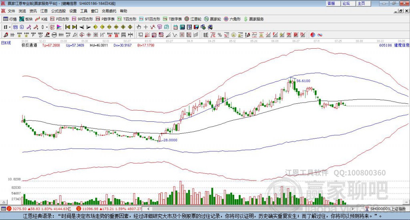Select the crosshair cursor tool
The height and width of the screenshot is (220, 410).
pyautogui.click(x=146, y=27)
